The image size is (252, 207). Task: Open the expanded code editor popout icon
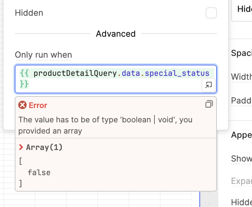point(208,85)
